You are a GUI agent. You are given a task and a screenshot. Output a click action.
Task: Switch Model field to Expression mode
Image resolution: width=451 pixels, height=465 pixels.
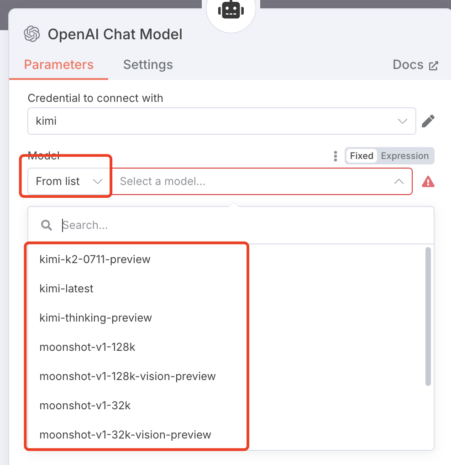click(404, 156)
